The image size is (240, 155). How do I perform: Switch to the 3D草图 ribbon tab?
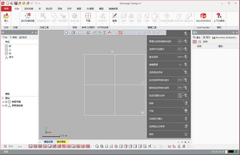pos(90,9)
